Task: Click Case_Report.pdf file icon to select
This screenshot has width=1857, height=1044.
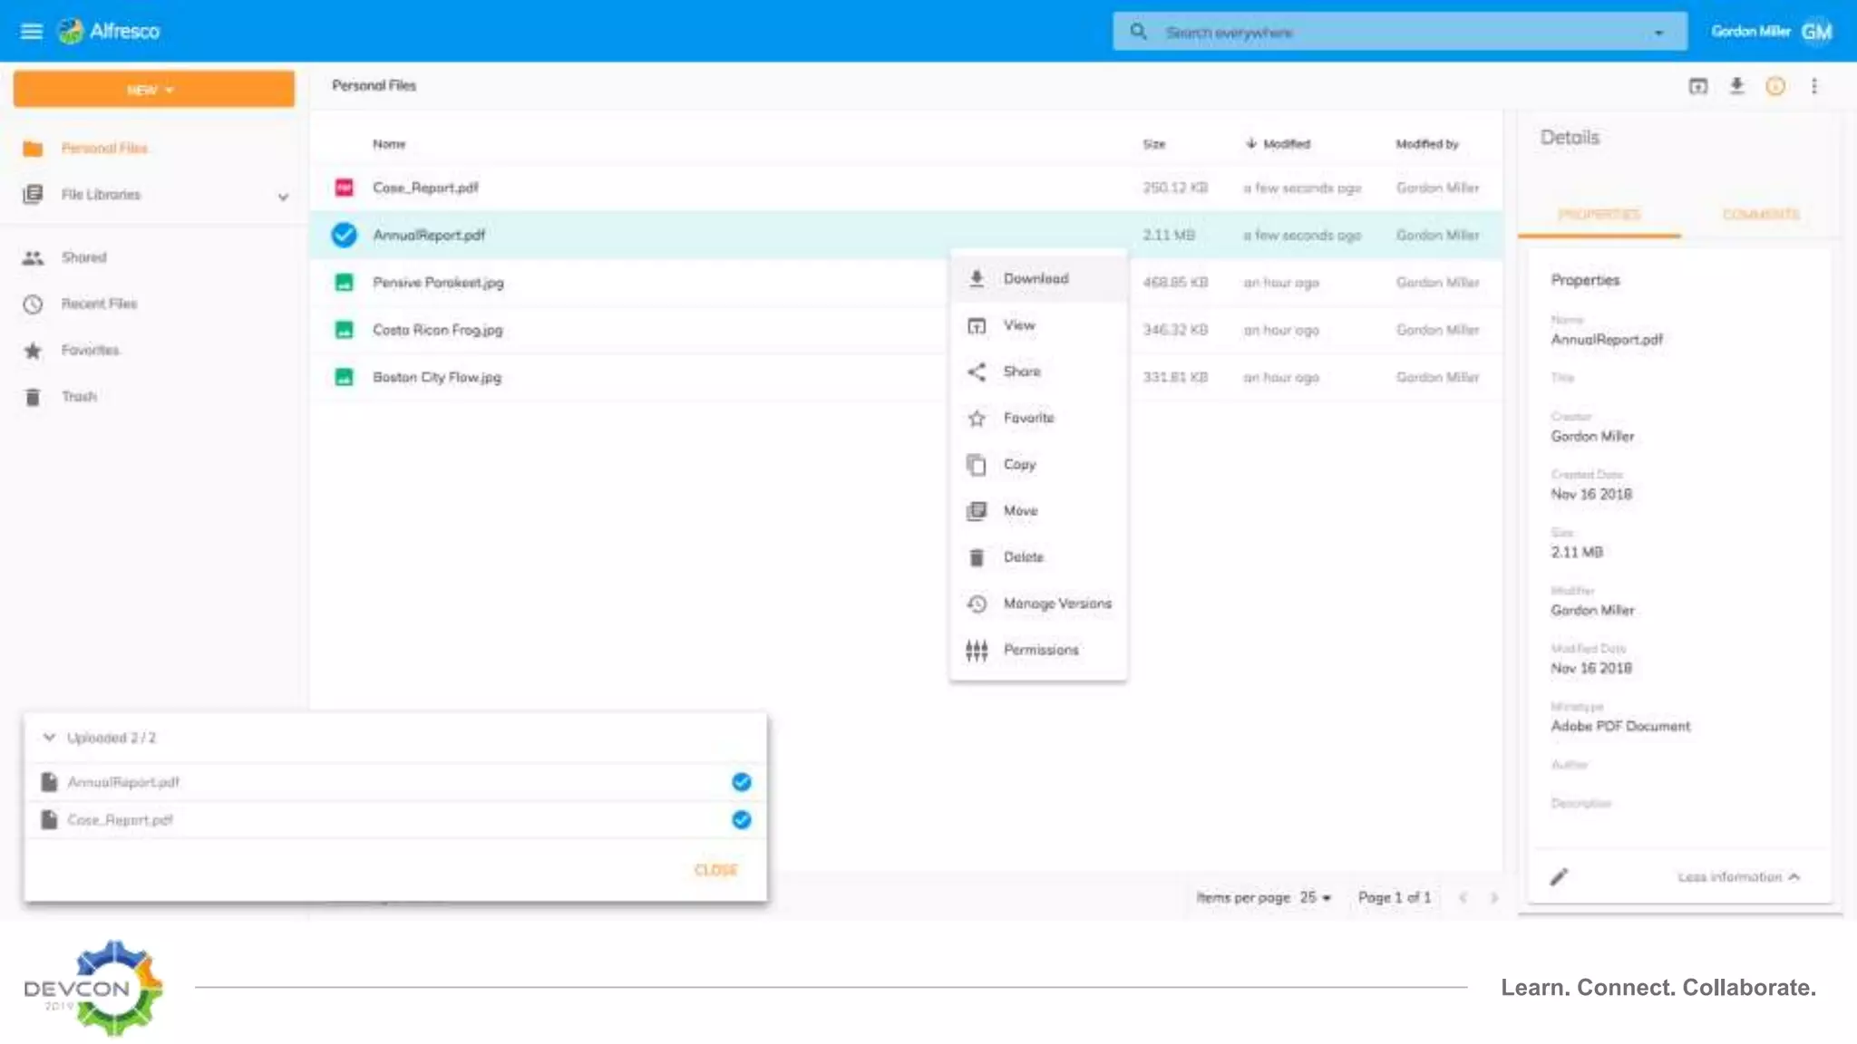Action: [x=344, y=188]
